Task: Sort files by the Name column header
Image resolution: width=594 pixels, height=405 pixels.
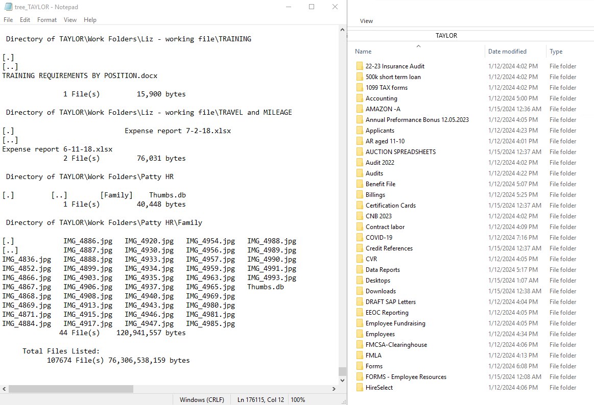Action: [x=363, y=52]
